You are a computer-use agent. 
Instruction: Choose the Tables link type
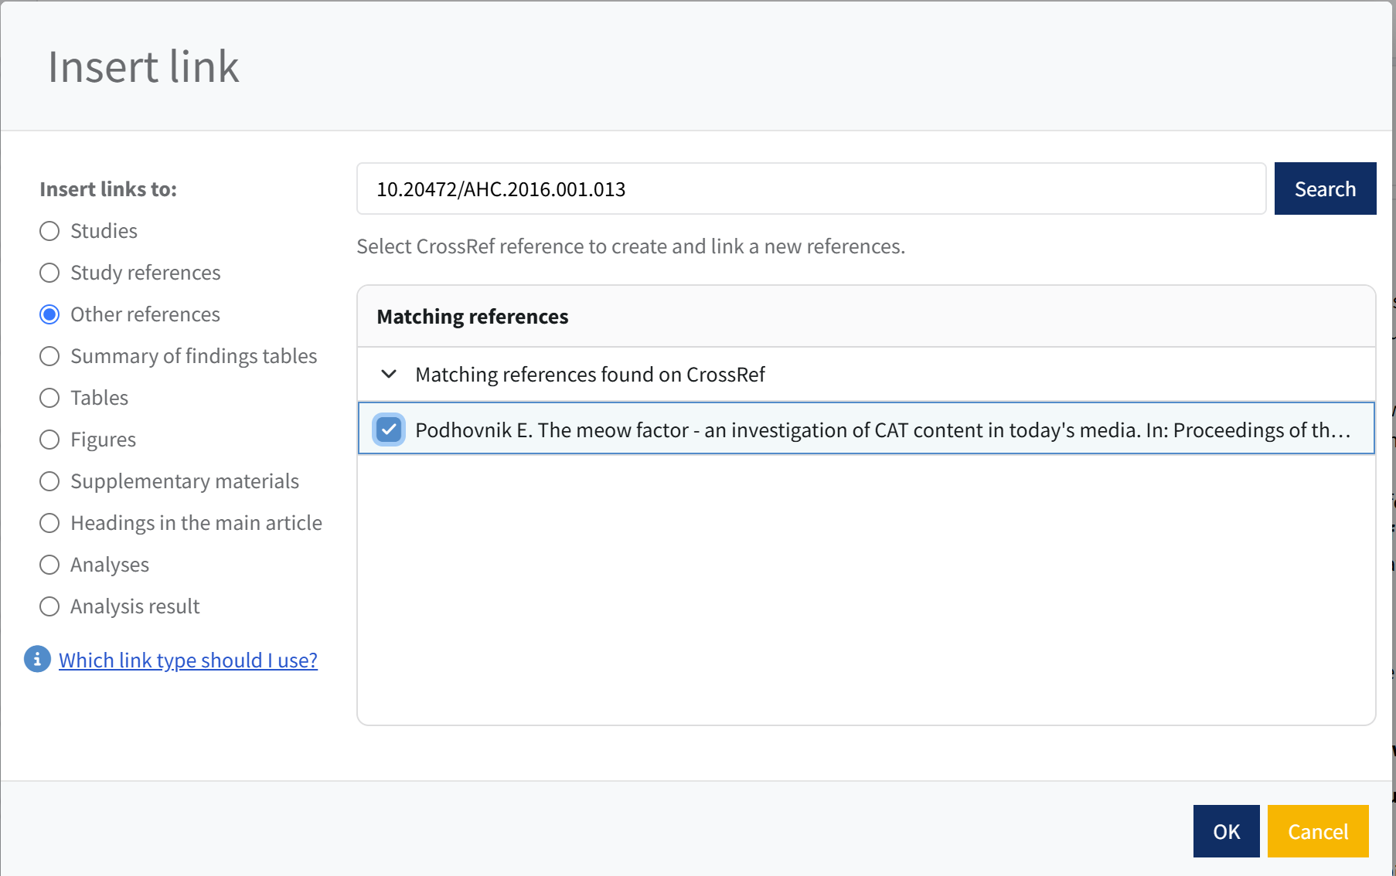pos(49,398)
